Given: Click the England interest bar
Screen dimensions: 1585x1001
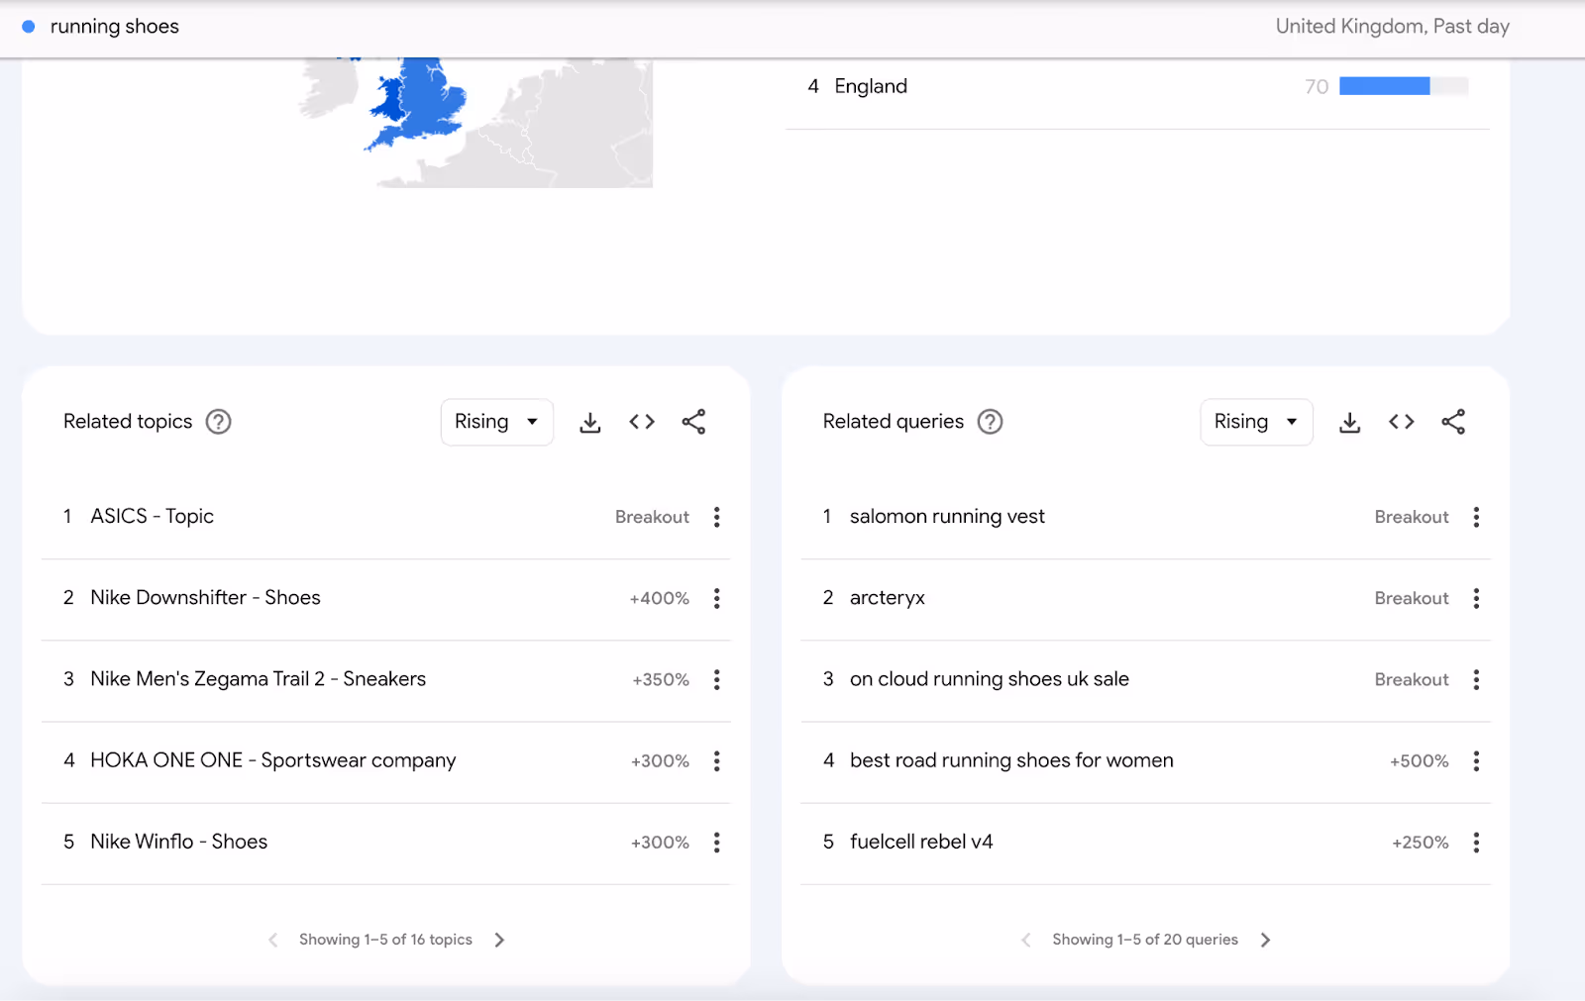Looking at the screenshot, I should tap(1404, 86).
